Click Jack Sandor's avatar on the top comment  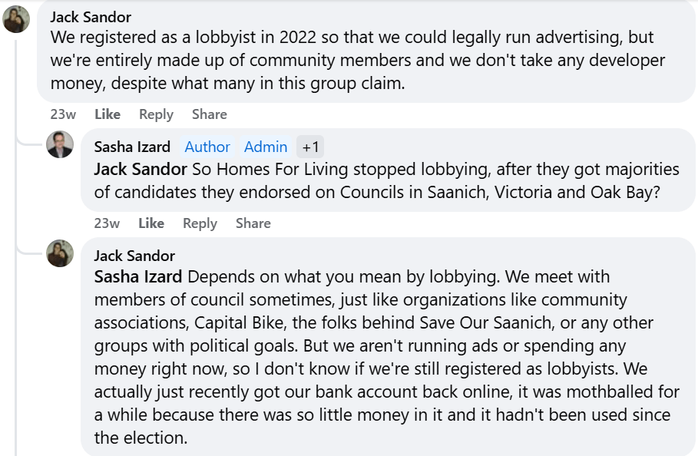pyautogui.click(x=16, y=19)
